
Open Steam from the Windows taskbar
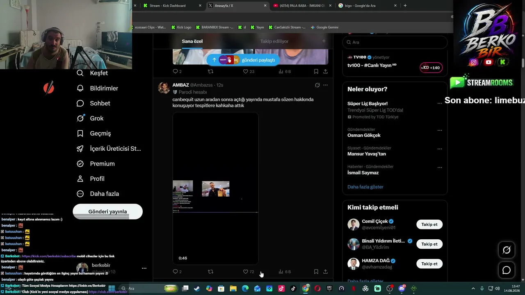[197, 288]
